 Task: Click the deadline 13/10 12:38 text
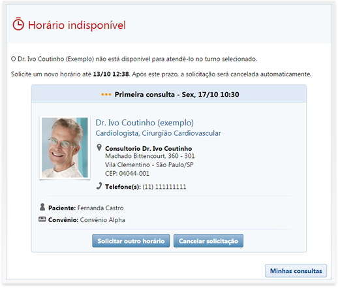tap(111, 74)
